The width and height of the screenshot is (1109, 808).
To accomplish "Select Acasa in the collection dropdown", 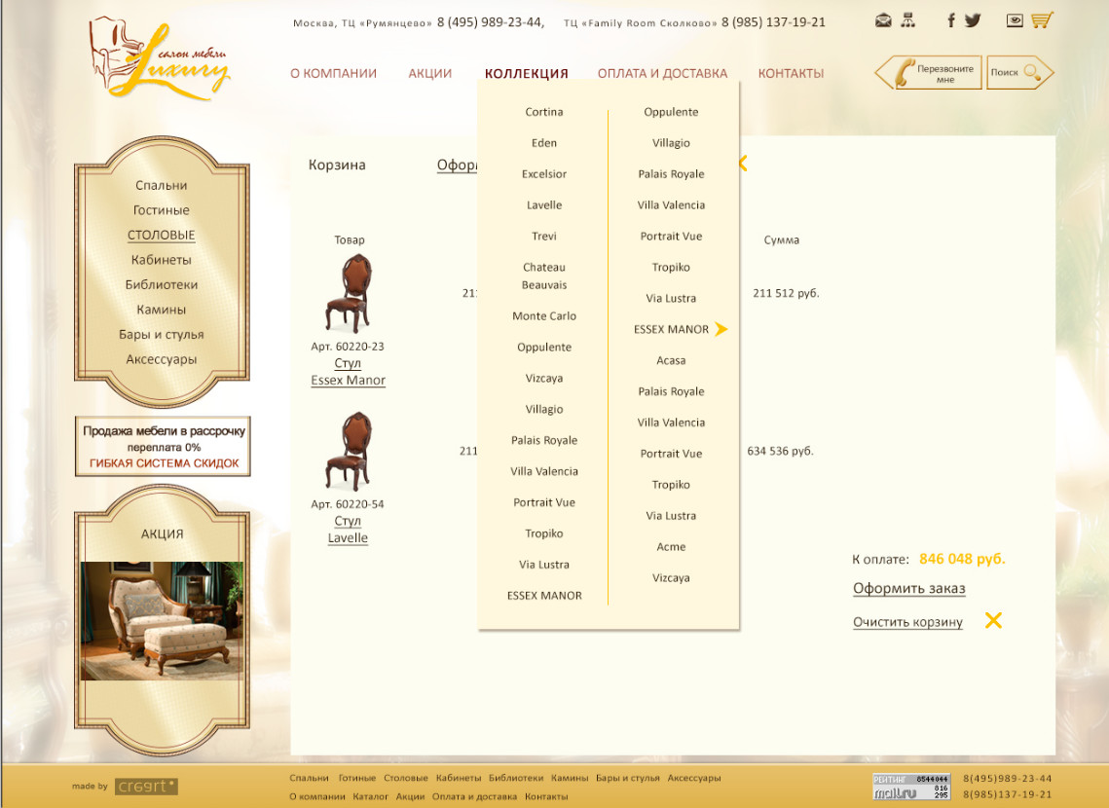I will (x=671, y=360).
